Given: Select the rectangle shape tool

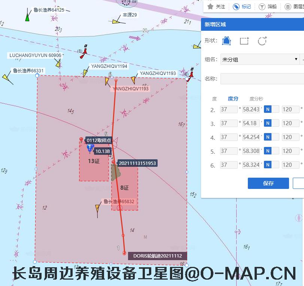Looking at the screenshot, I should (x=244, y=41).
